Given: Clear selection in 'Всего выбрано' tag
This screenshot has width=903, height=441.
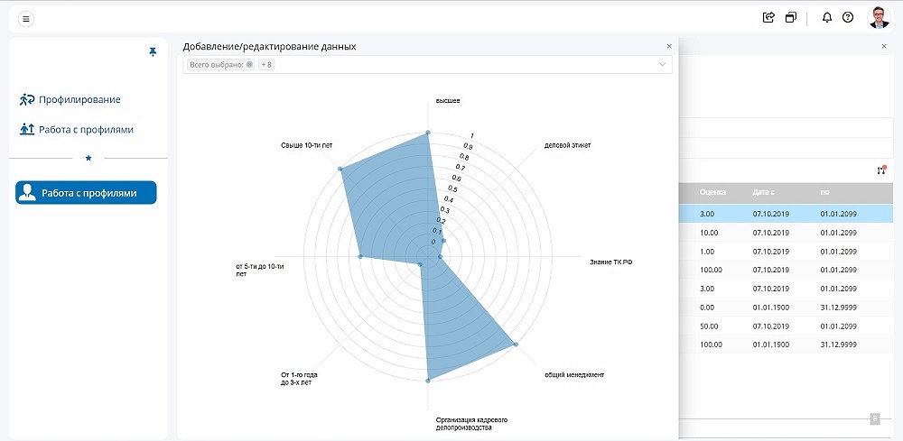Looking at the screenshot, I should (249, 65).
